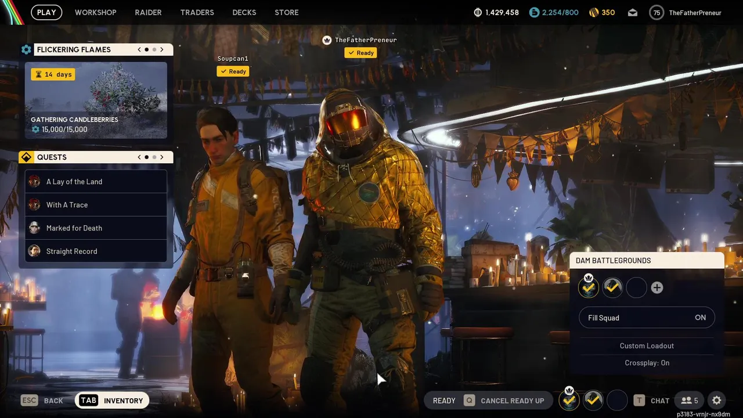Image resolution: width=743 pixels, height=418 pixels.
Task: Go to next Quests page
Action: point(162,157)
